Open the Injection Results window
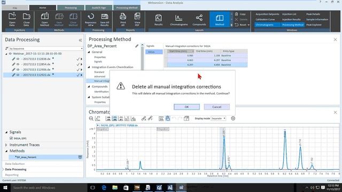Image resolution: width=342 pixels, height=192 pixels. (x=291, y=19)
